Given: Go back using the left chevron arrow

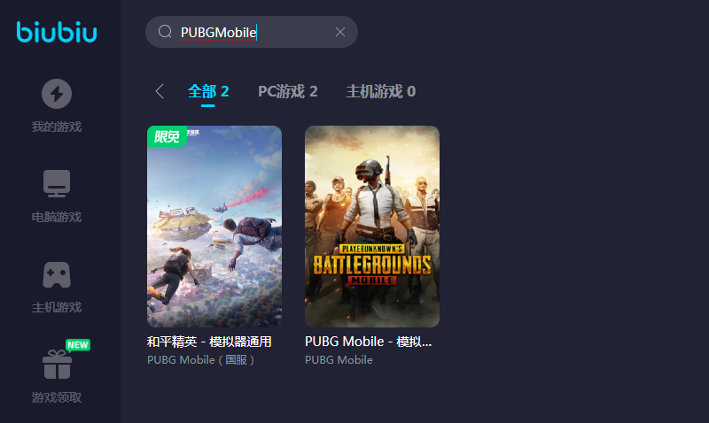Looking at the screenshot, I should pyautogui.click(x=160, y=91).
